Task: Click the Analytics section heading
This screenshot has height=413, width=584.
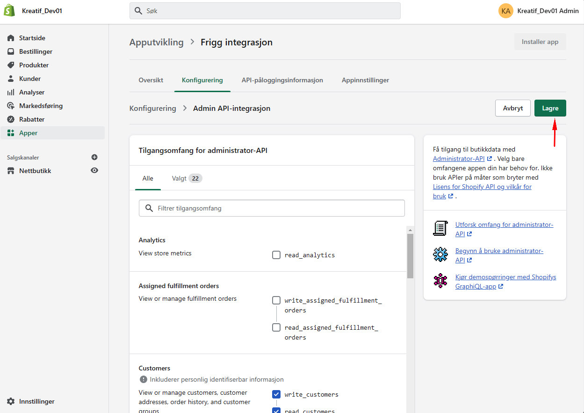Action: click(x=152, y=240)
